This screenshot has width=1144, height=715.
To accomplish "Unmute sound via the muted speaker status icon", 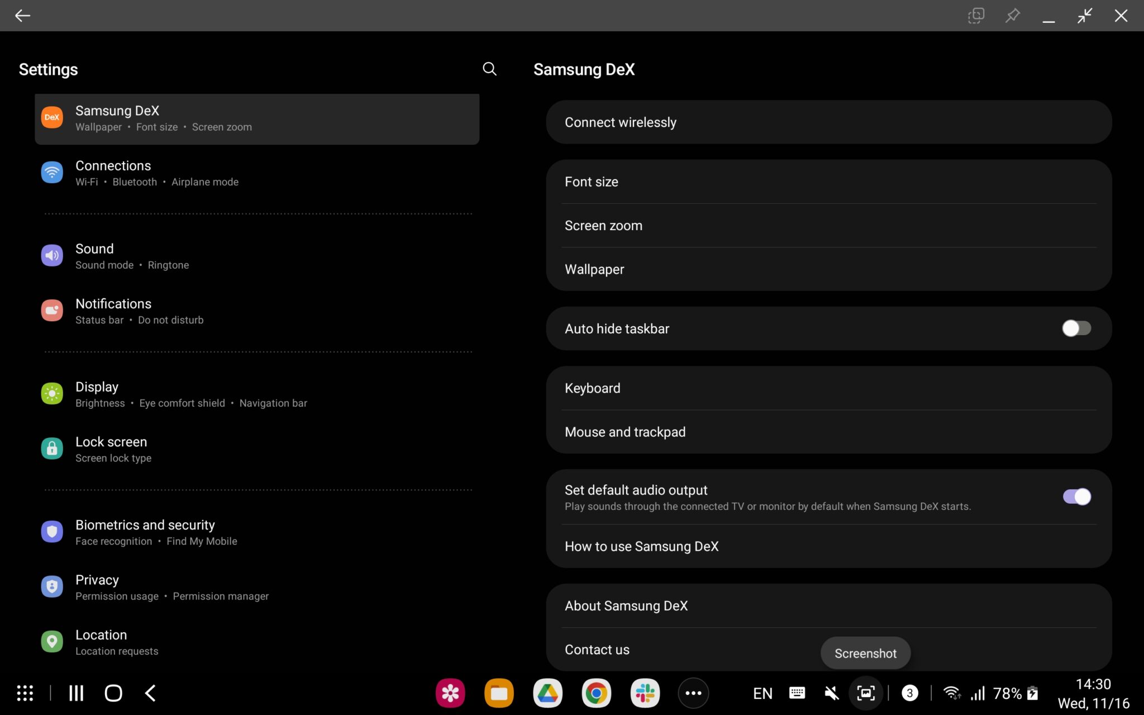I will [831, 693].
